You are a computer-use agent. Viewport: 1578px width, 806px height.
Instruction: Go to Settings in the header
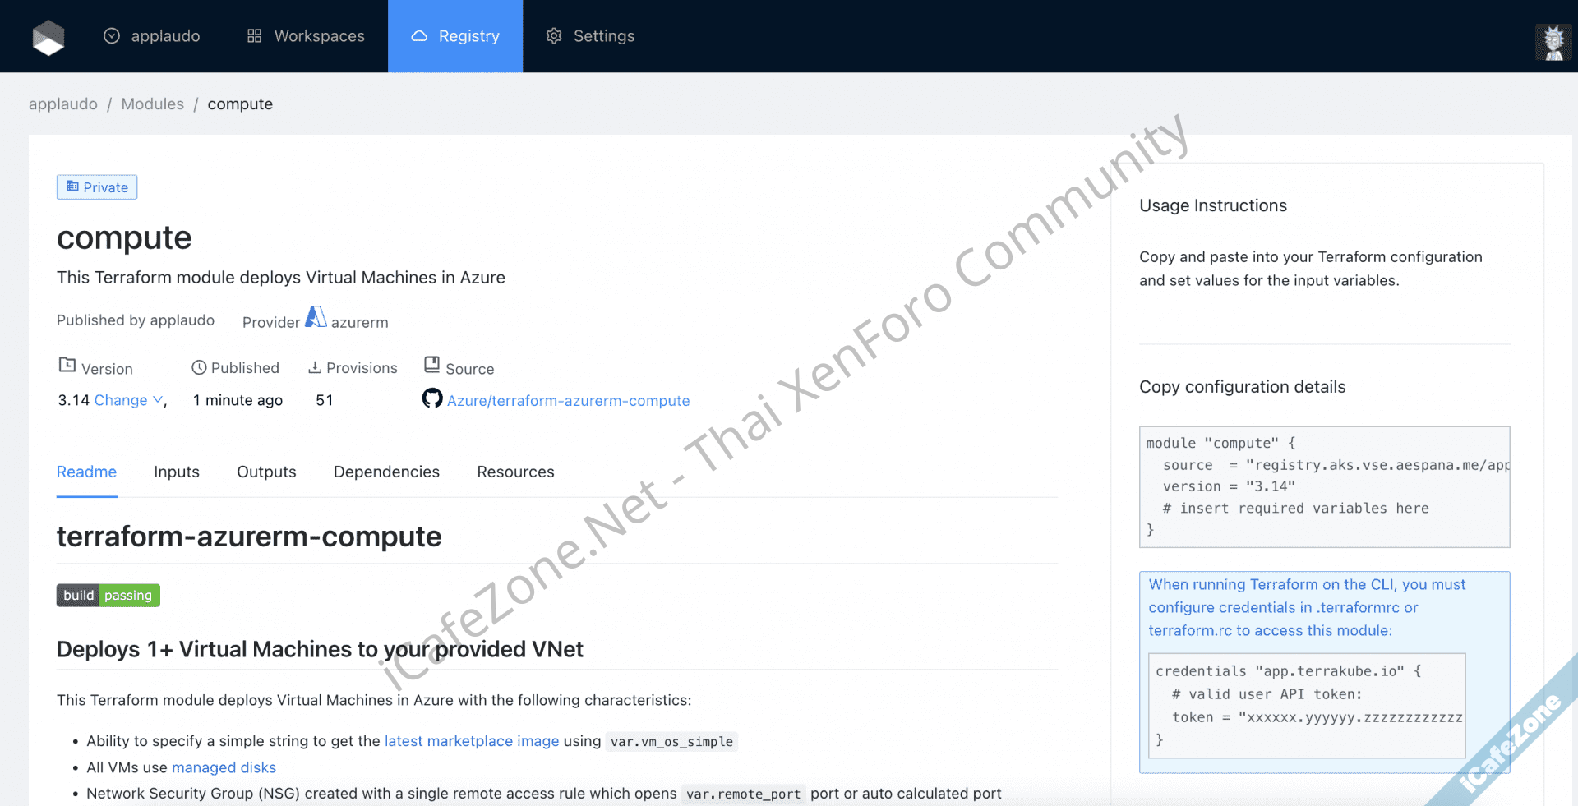590,36
